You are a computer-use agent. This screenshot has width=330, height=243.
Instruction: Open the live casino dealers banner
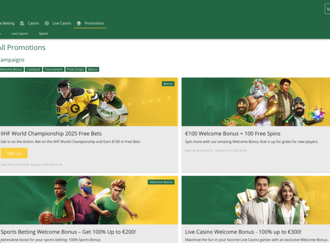256,200
